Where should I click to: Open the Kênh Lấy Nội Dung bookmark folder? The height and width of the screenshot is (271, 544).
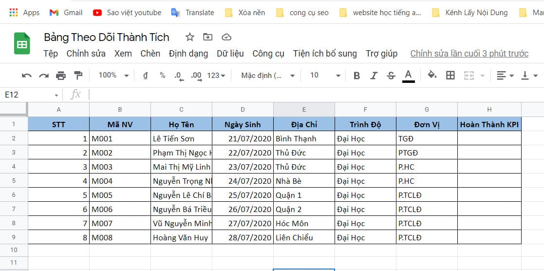pyautogui.click(x=470, y=13)
